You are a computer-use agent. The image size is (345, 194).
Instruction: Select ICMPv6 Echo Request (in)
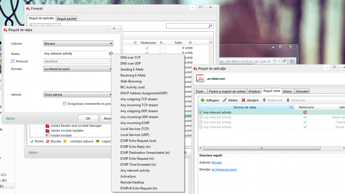[x=139, y=188]
